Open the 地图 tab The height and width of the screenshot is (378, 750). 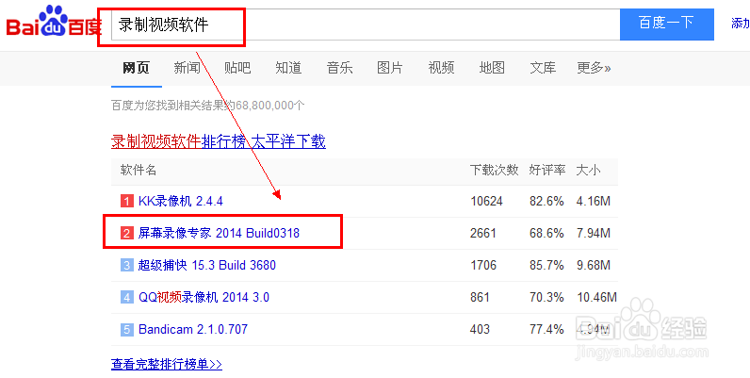coord(492,68)
